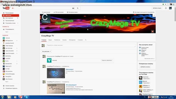The height and width of the screenshot is (99, 176).
Task: Select the third channel improvement tip radio
Action: tap(140, 53)
